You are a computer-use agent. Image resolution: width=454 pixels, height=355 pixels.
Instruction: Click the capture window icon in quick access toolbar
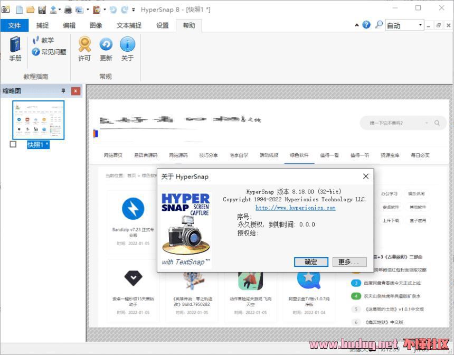coord(79,10)
